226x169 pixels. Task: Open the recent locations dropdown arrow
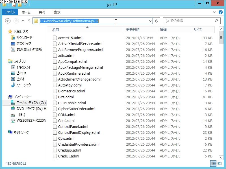coord(23,21)
